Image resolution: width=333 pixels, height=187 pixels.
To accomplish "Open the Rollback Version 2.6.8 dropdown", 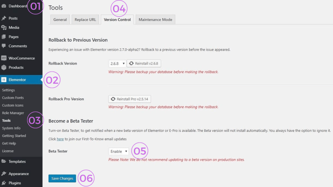I will [x=117, y=63].
